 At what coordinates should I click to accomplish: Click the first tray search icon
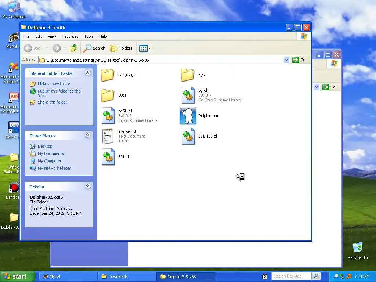336,277
